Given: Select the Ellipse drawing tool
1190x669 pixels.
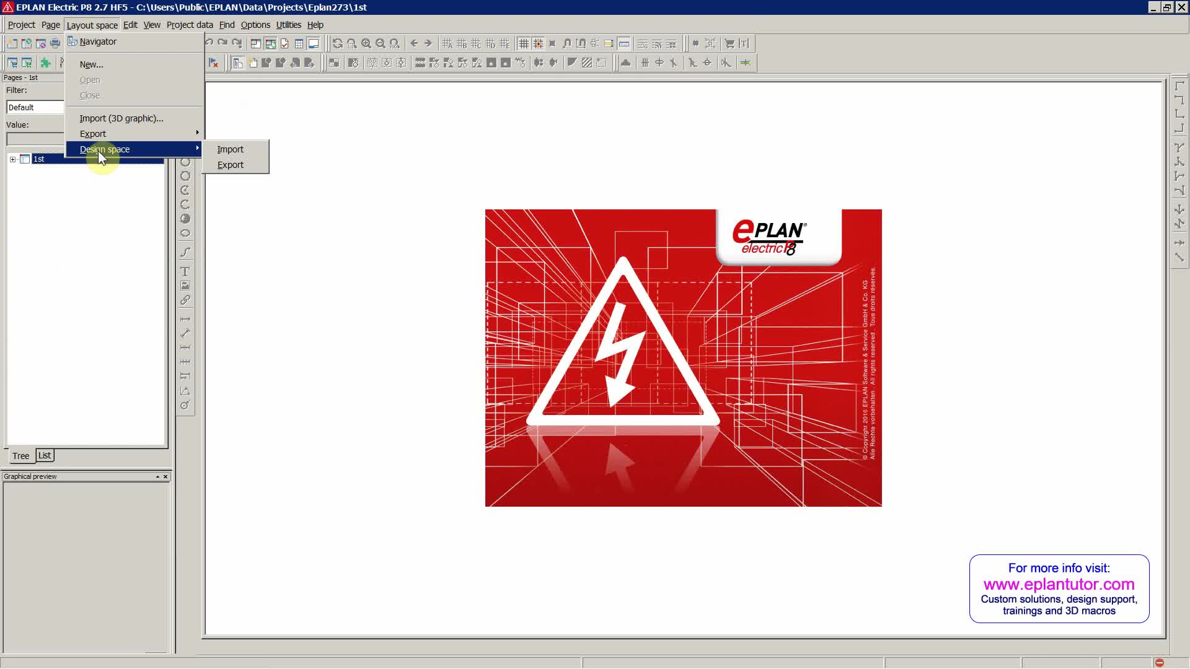Looking at the screenshot, I should click(x=185, y=234).
